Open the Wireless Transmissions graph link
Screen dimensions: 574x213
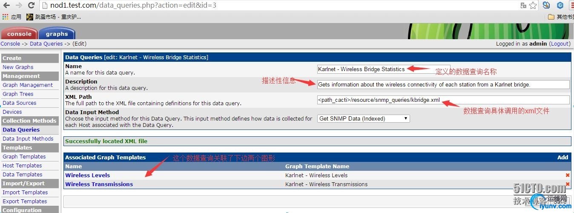99,184
